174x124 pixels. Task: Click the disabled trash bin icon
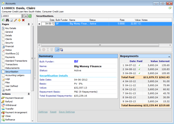(52, 50)
